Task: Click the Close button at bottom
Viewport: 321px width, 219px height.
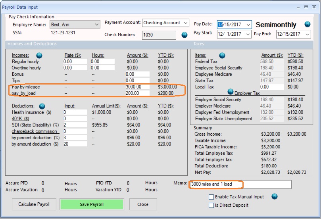Action: [143, 204]
